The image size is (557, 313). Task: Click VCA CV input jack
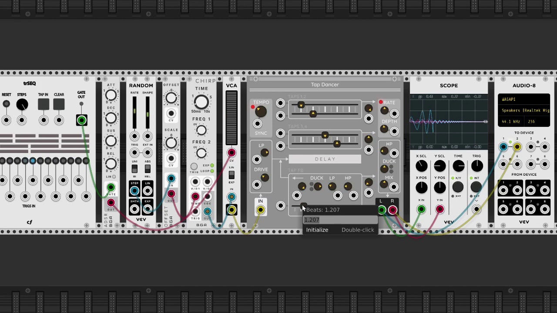232,153
